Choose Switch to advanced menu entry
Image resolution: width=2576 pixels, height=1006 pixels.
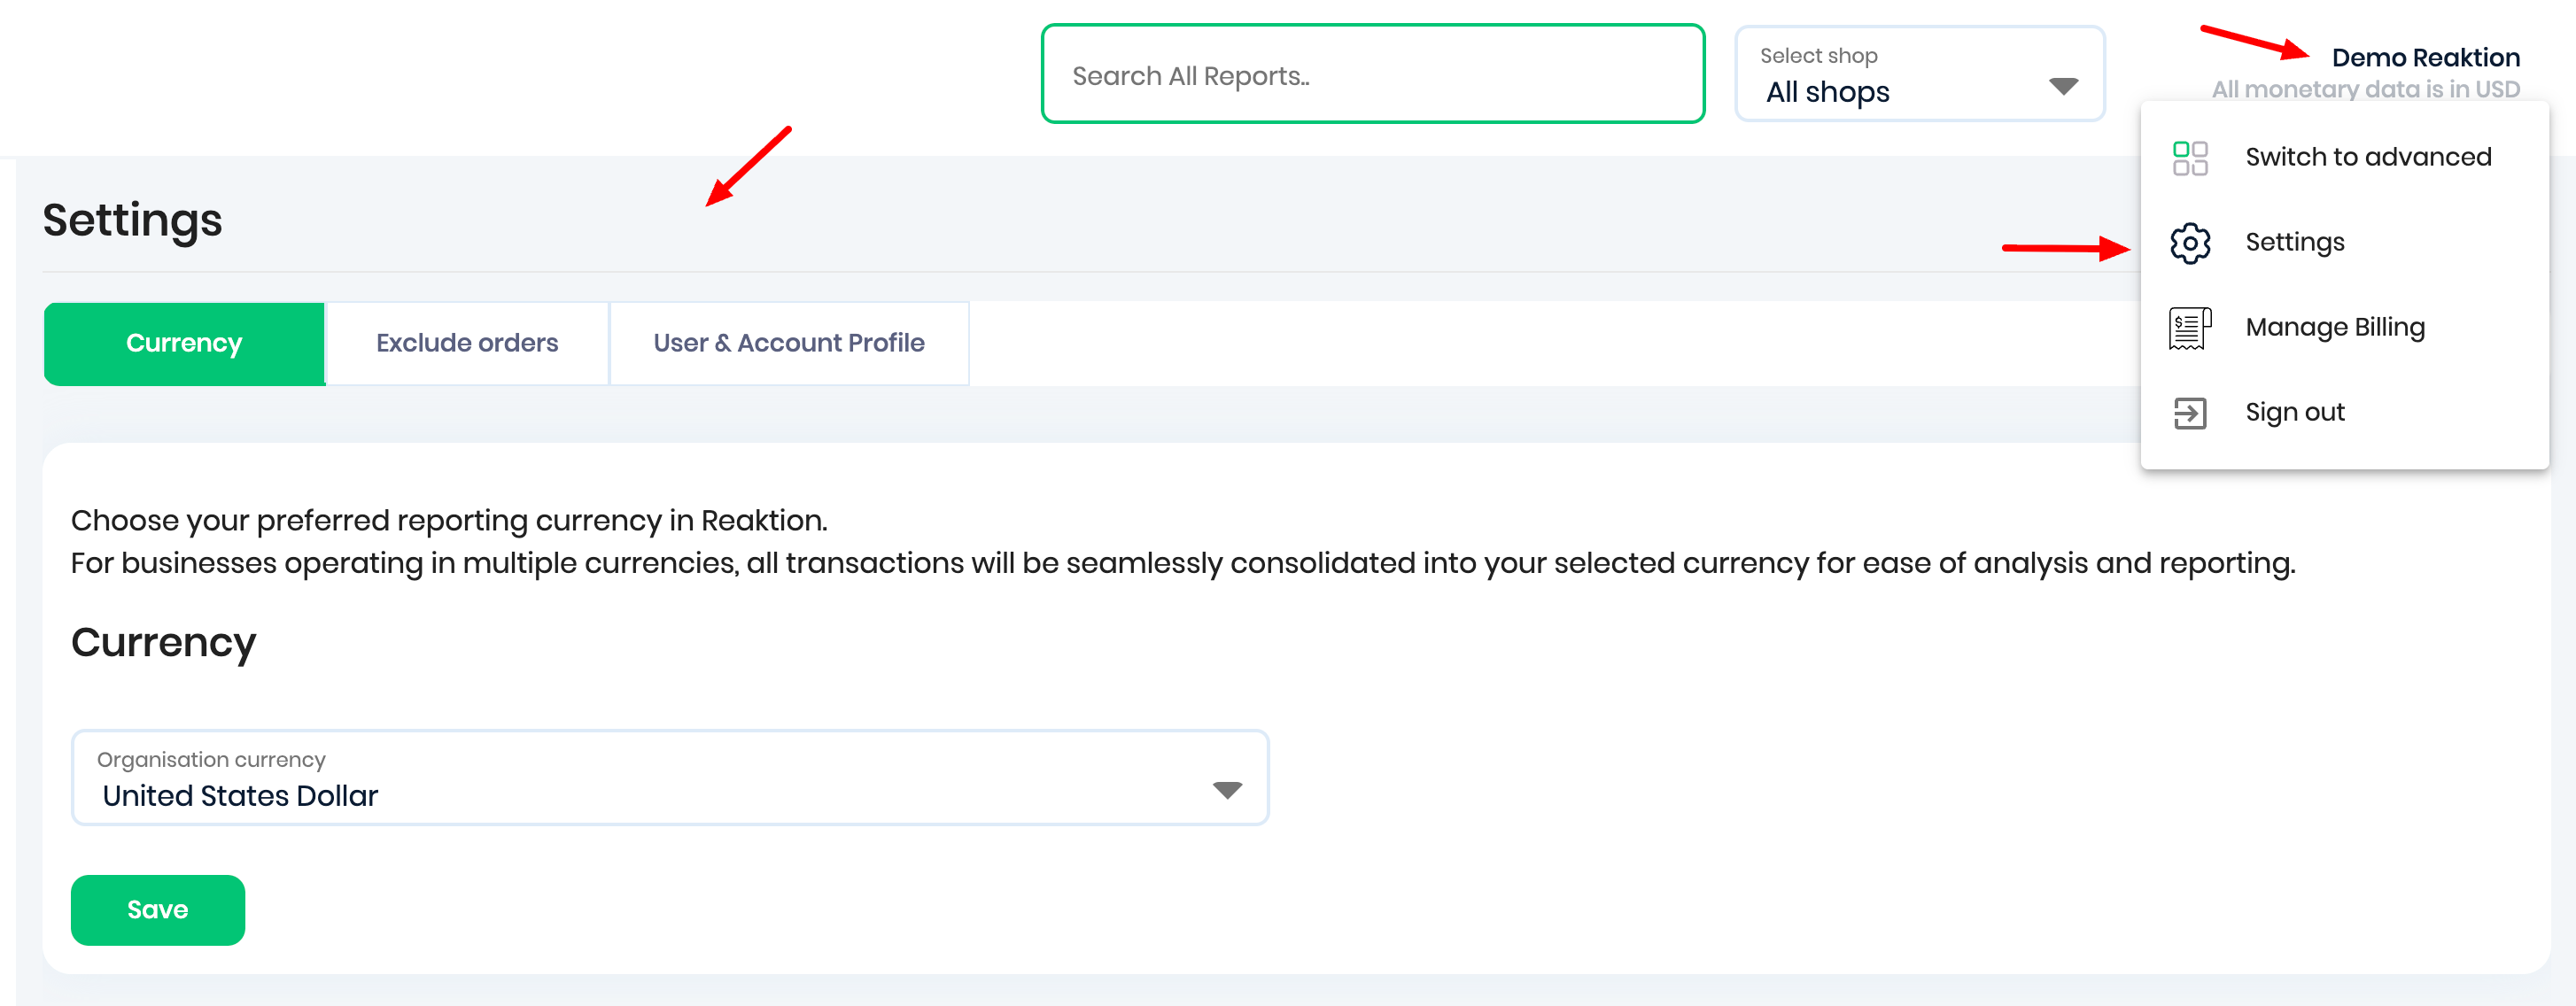pos(2367,157)
